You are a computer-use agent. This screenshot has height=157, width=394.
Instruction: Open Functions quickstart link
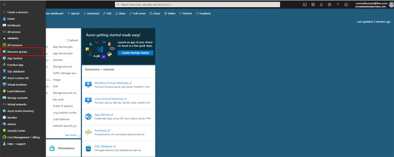pos(101,131)
